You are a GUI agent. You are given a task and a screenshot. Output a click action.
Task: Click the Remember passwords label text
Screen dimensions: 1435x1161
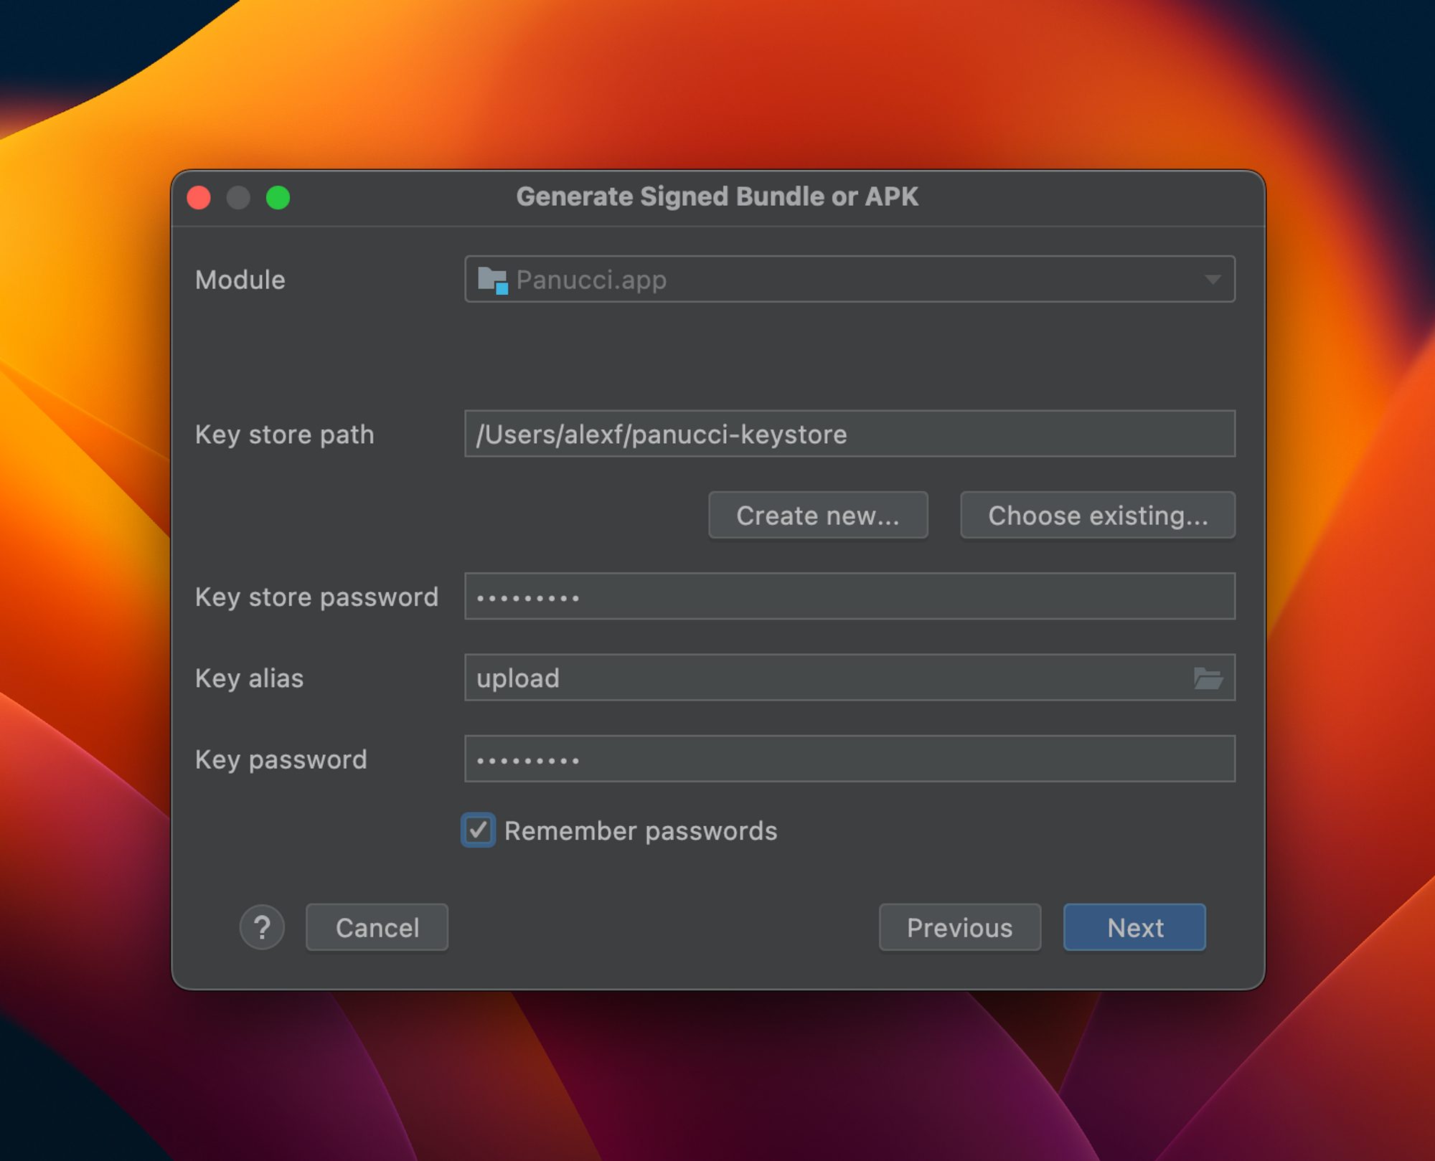coord(641,831)
